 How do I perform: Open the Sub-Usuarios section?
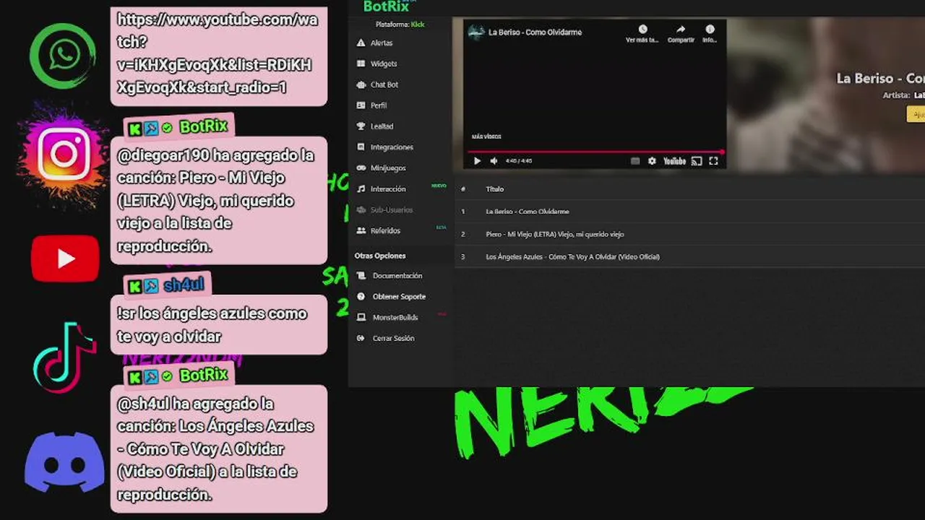pos(392,210)
